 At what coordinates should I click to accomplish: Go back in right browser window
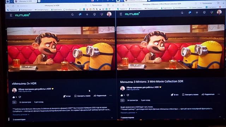[x=118, y=5]
